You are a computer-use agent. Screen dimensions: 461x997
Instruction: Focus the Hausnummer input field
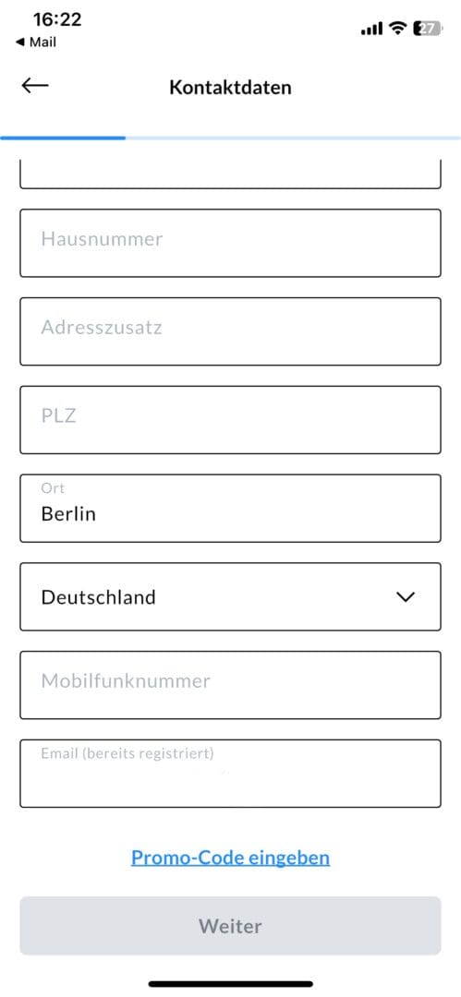[x=230, y=243]
